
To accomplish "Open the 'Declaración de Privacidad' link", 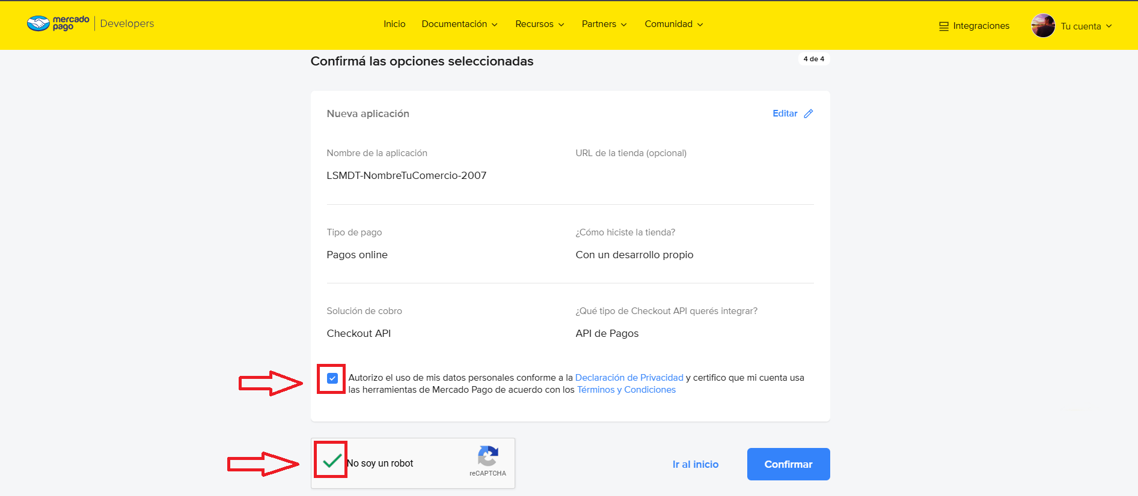I will [x=629, y=378].
